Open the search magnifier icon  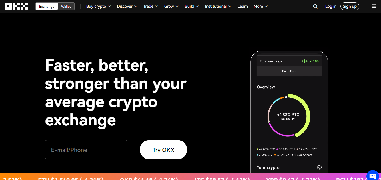click(315, 6)
